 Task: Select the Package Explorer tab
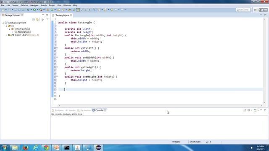tap(12, 15)
